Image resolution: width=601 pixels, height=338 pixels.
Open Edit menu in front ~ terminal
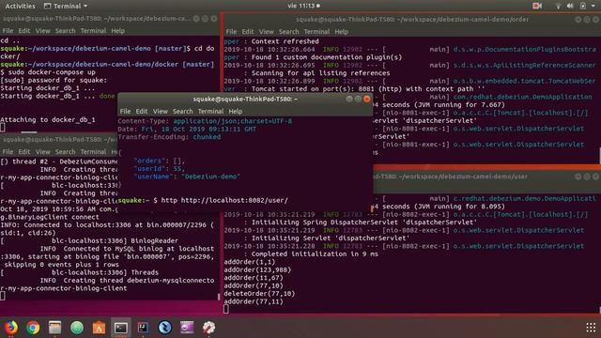pos(142,111)
